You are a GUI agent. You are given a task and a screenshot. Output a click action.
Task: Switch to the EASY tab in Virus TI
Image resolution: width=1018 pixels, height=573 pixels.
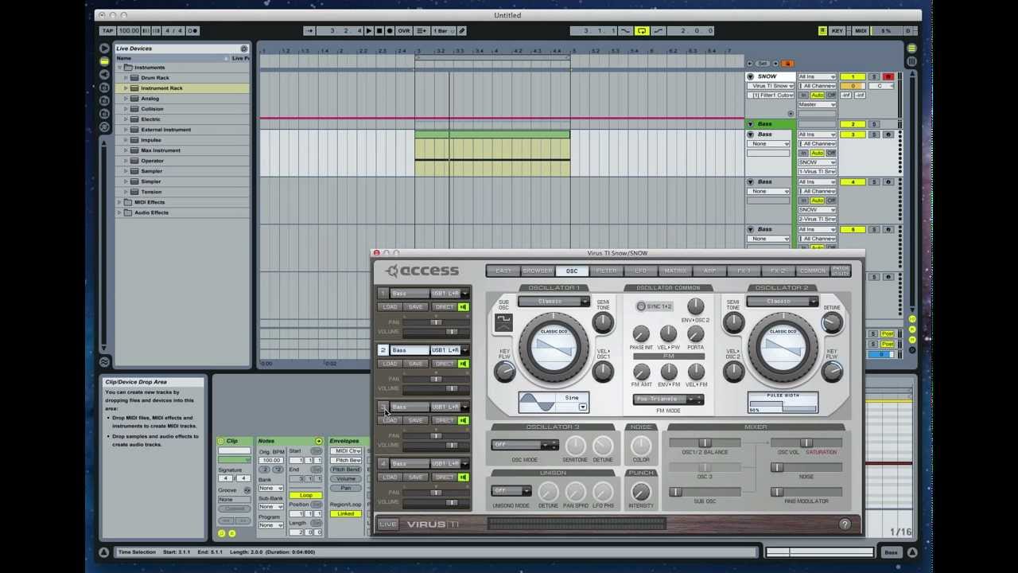click(503, 271)
